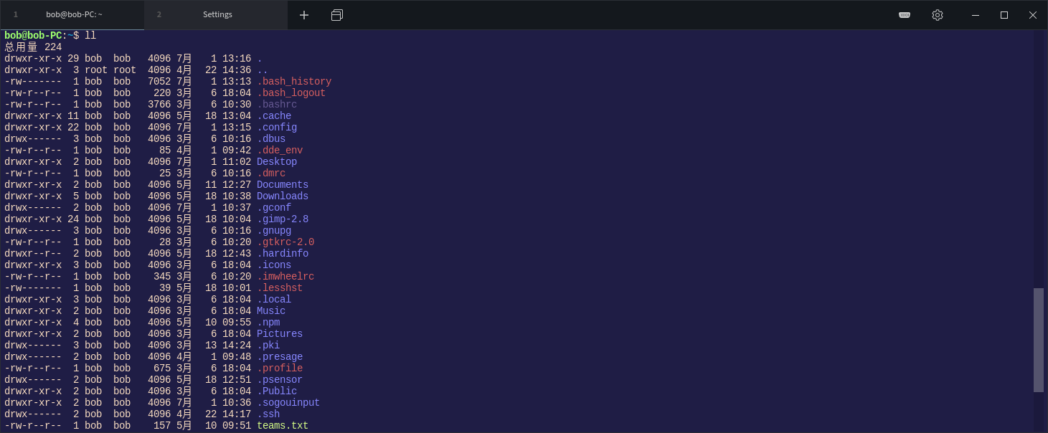Open a new terminal window

[x=336, y=14]
